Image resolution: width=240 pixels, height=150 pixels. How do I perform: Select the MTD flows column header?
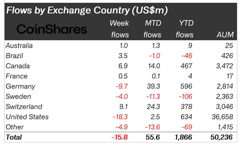coord(152,29)
